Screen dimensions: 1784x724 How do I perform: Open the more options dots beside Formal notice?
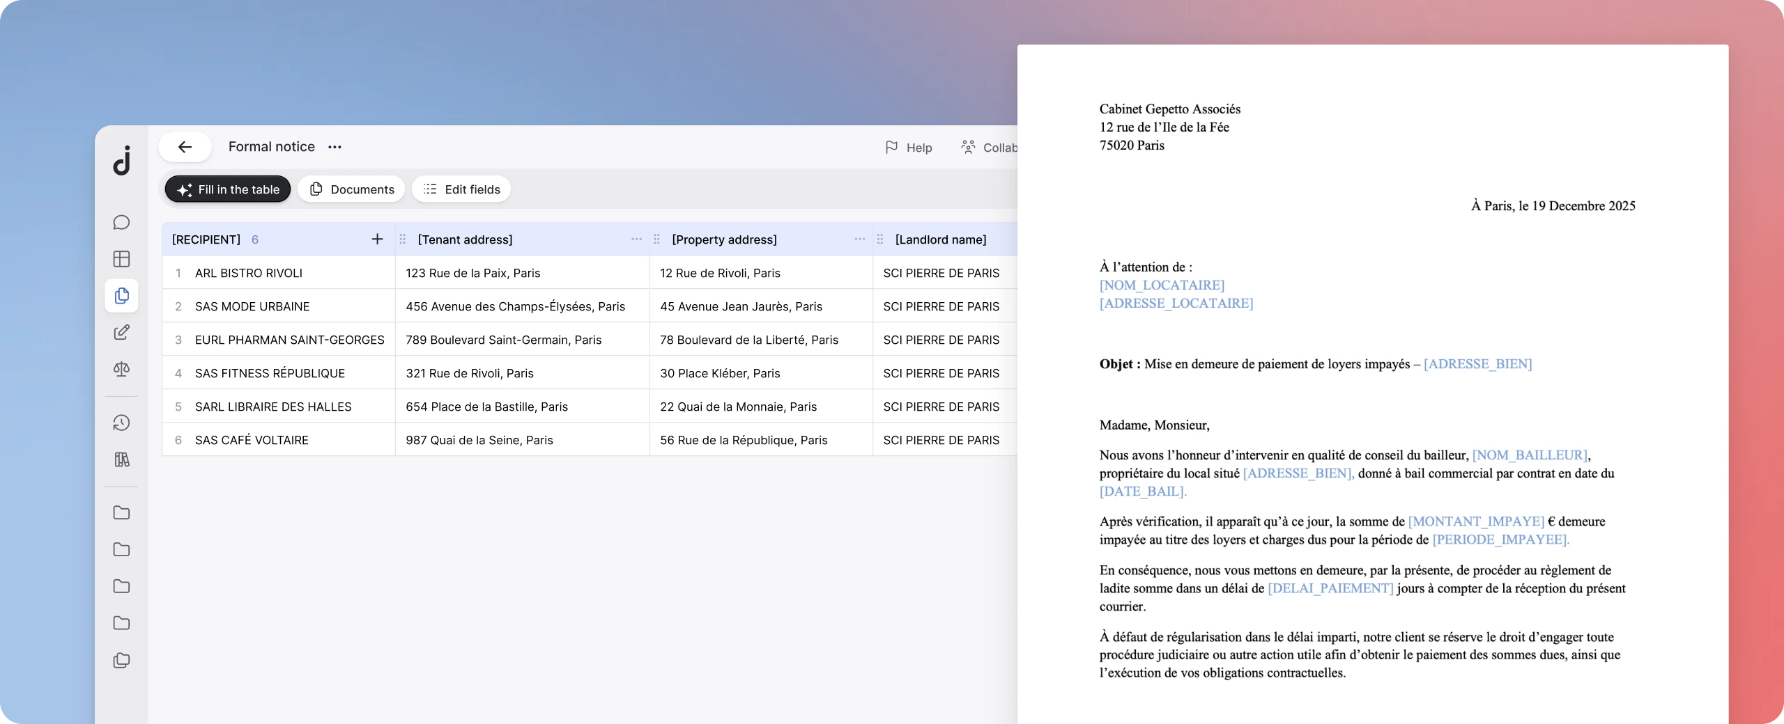pos(334,147)
